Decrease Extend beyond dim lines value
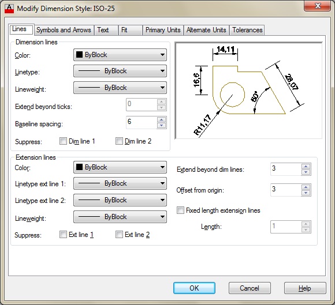Screen dimensions: 335x305 pyautogui.click(x=306, y=172)
